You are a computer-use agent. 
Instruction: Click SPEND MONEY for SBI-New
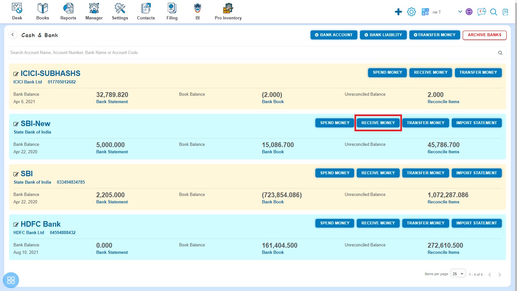coord(335,123)
